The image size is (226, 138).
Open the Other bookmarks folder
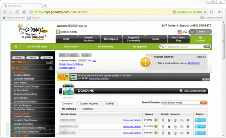click(212, 18)
